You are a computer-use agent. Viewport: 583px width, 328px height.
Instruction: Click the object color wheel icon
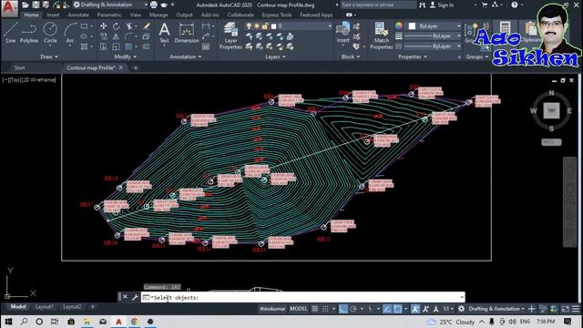(399, 26)
